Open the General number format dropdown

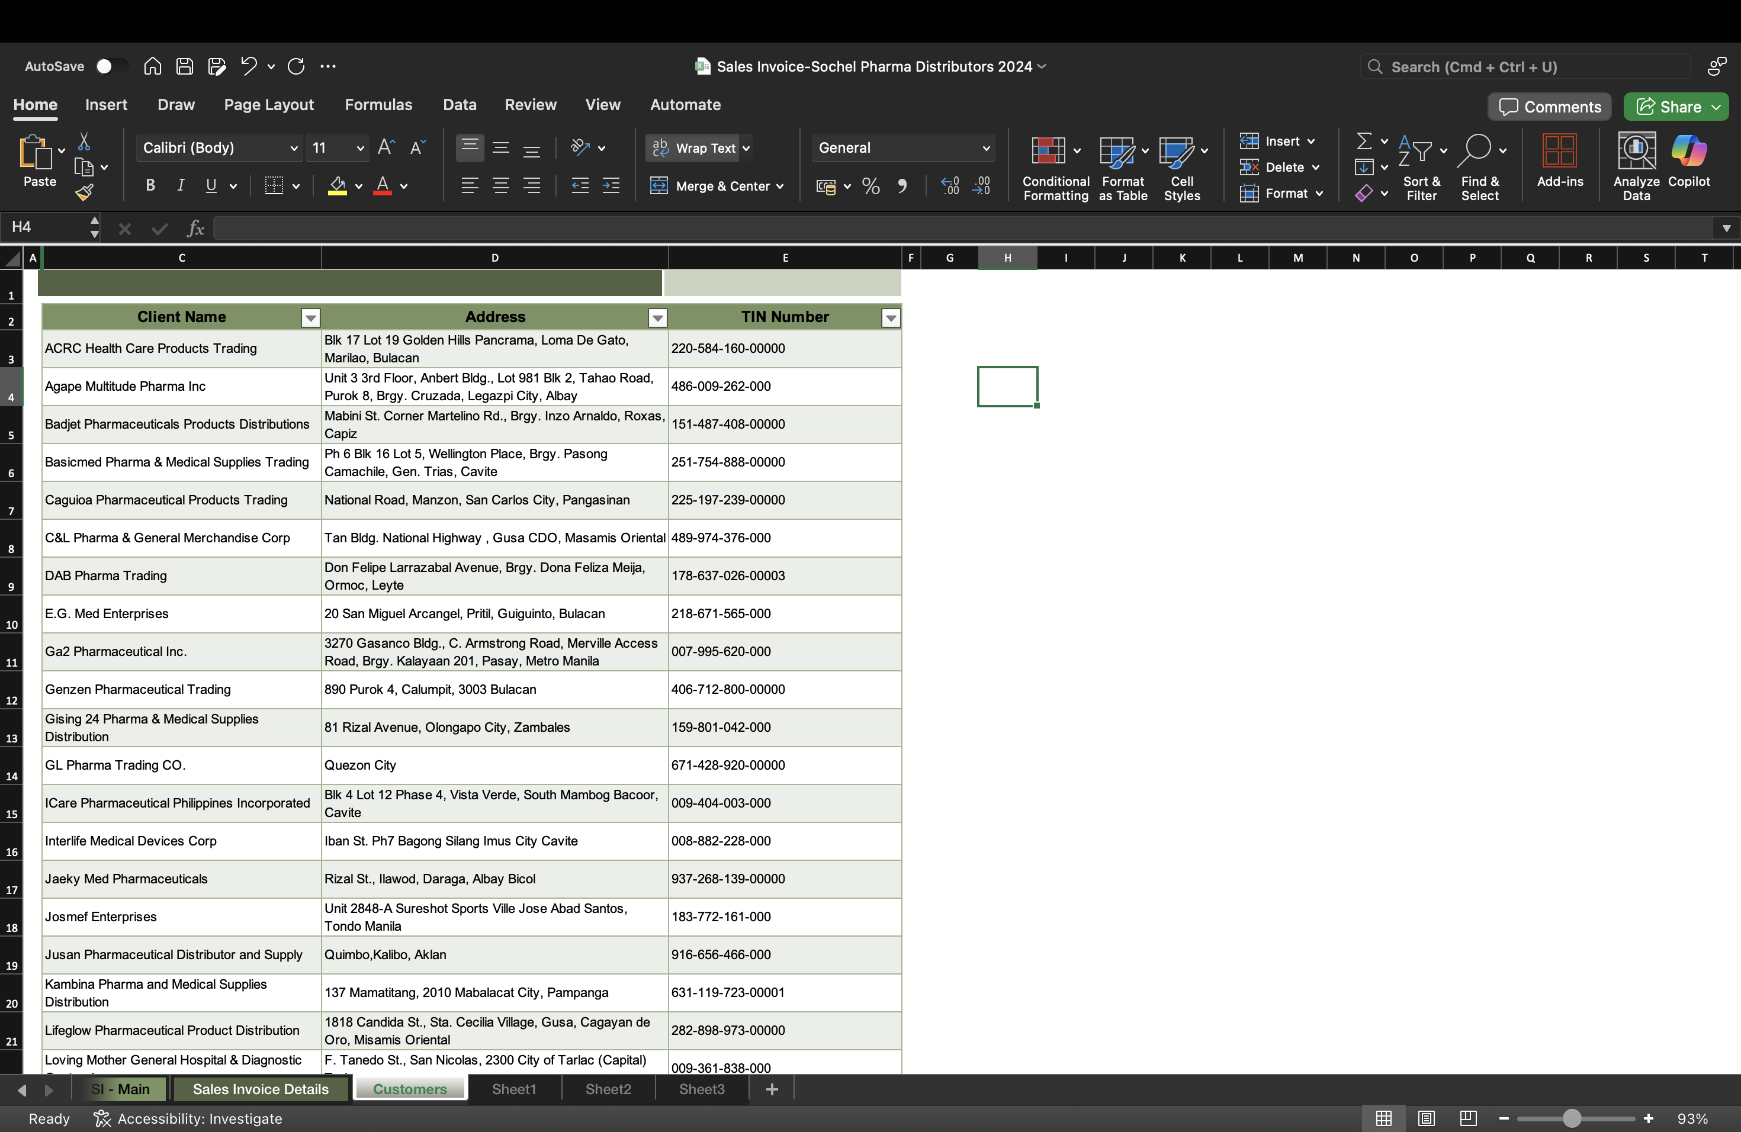click(986, 149)
